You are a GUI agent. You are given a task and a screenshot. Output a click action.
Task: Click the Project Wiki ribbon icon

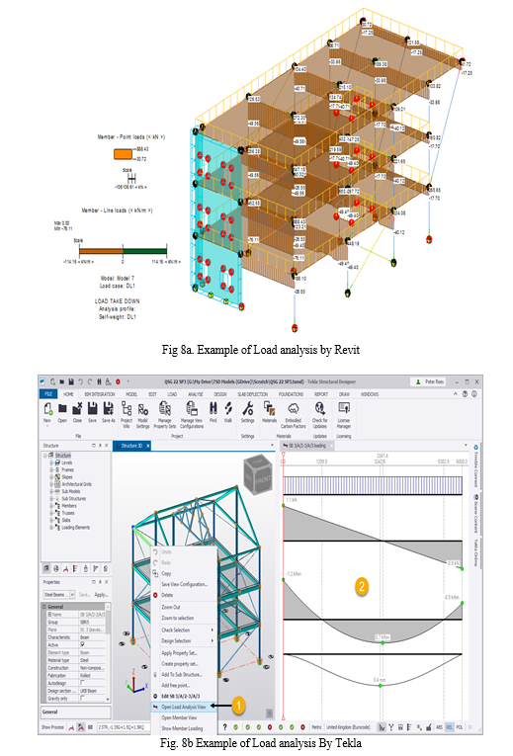click(x=127, y=415)
